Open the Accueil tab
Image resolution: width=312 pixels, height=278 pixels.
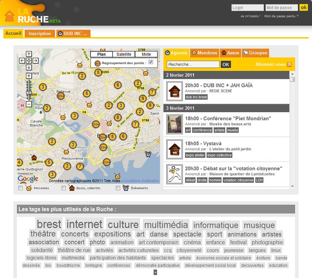(x=13, y=33)
